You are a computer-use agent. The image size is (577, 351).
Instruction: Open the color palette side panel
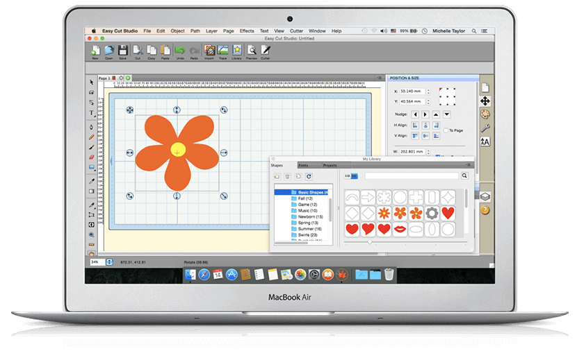coord(485,114)
